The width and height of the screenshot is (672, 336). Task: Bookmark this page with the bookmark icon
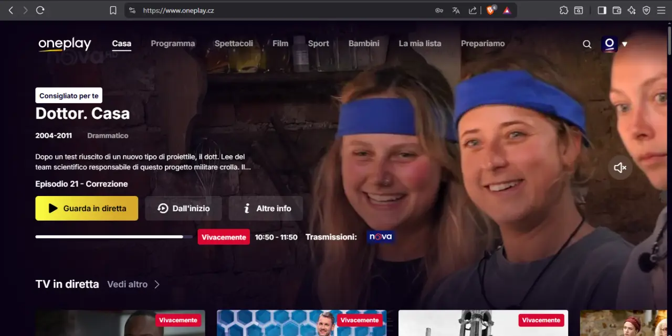113,10
